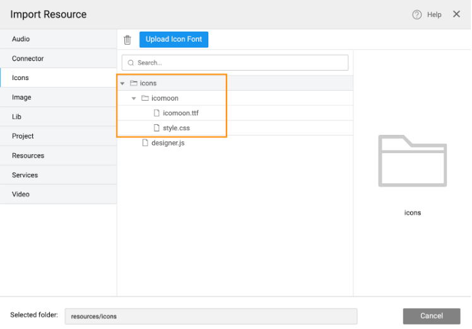Viewport: 472px width, 329px height.
Task: Click the icomoon.ttf file icon
Action: coord(156,113)
